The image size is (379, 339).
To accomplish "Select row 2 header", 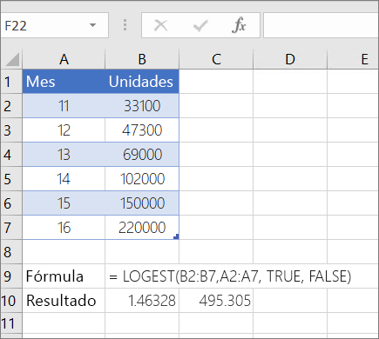I will 11,106.
